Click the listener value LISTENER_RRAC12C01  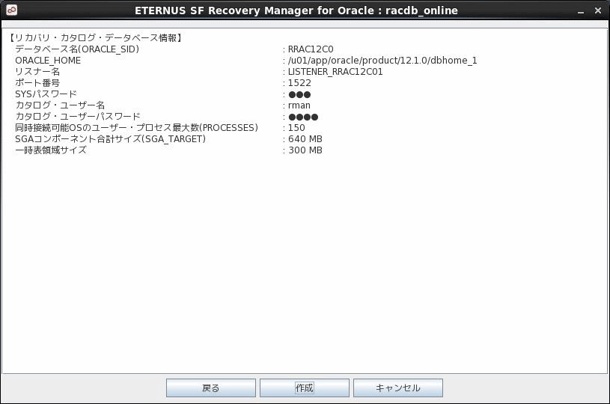[335, 72]
